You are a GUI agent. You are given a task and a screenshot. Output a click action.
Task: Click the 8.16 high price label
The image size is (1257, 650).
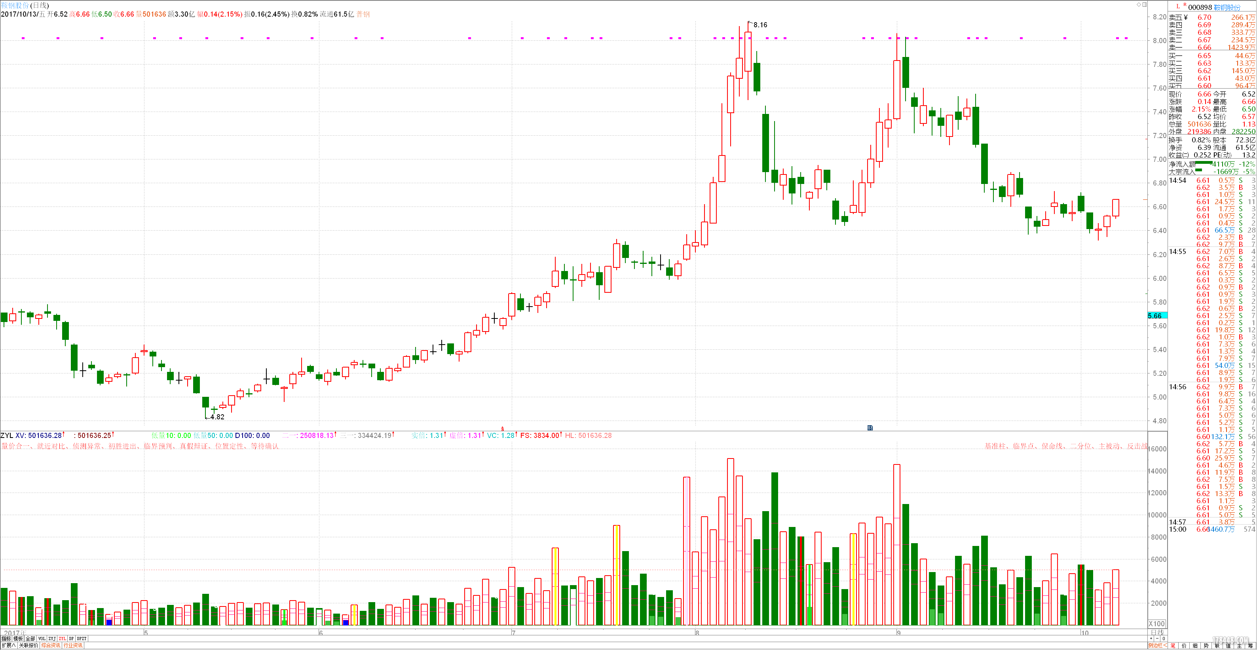click(760, 25)
